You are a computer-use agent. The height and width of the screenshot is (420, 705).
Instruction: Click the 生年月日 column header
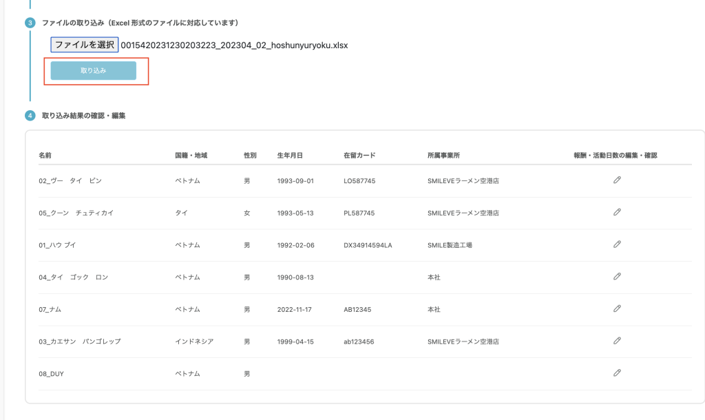[x=290, y=155]
